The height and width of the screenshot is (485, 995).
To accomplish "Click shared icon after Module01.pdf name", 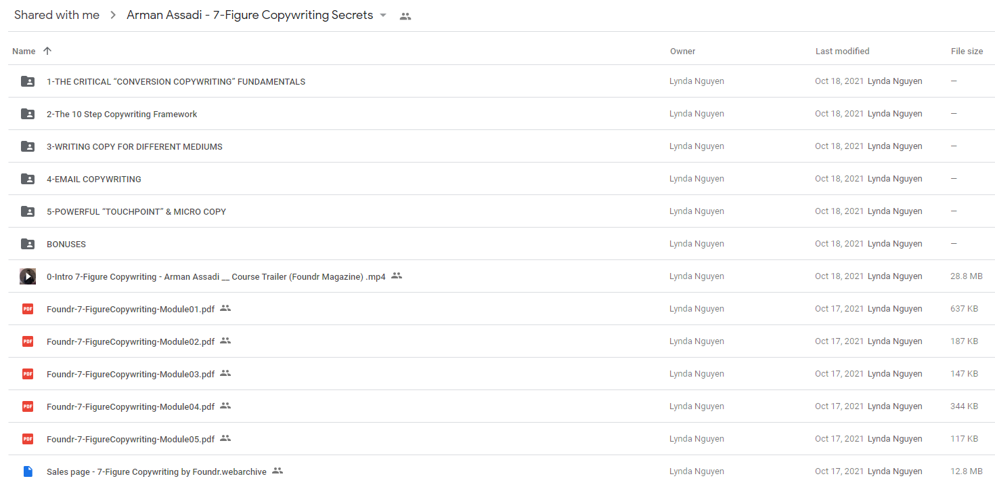I will coord(225,308).
